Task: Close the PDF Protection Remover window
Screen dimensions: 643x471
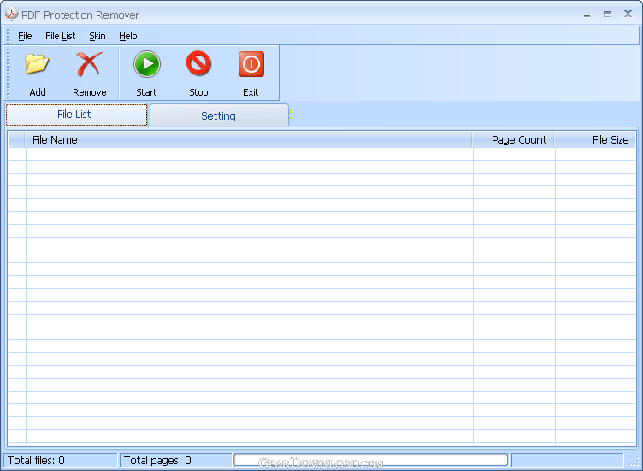Action: pyautogui.click(x=628, y=14)
